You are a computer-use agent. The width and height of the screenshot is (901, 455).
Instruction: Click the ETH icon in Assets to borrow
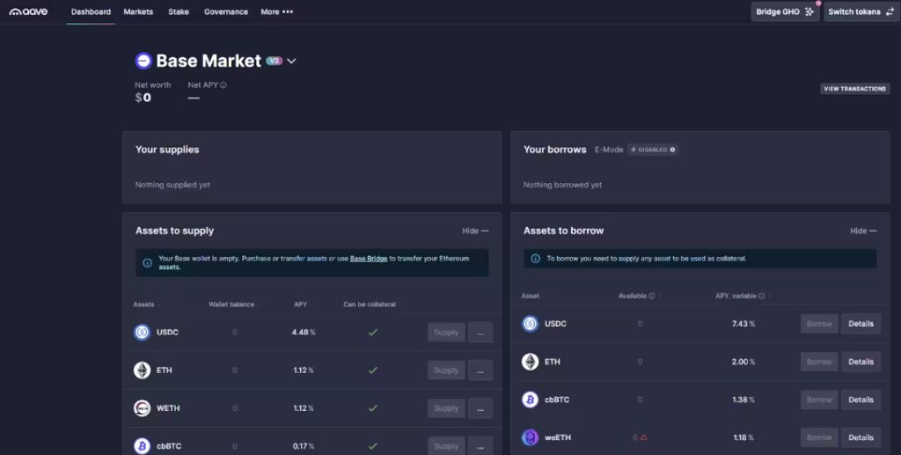click(530, 362)
